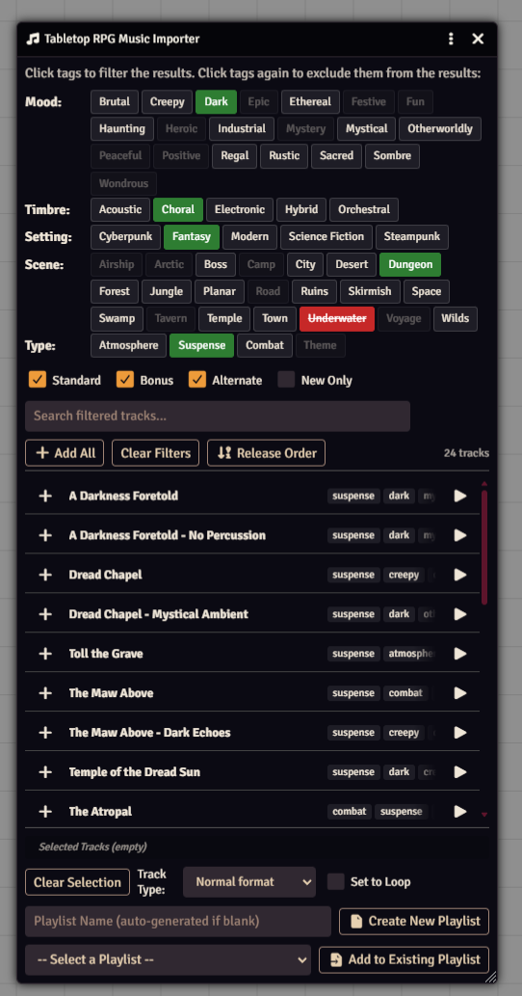This screenshot has height=996, width=522.
Task: Click the Temple of the Dread Sun title
Action: [135, 771]
